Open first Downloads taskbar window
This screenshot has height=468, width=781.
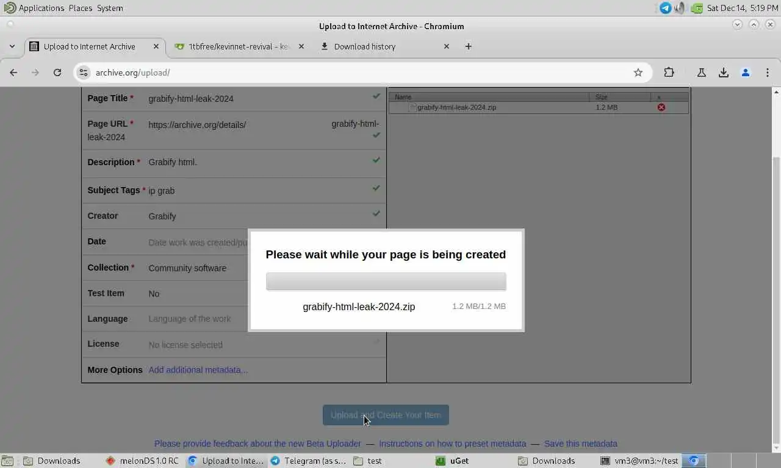point(52,461)
